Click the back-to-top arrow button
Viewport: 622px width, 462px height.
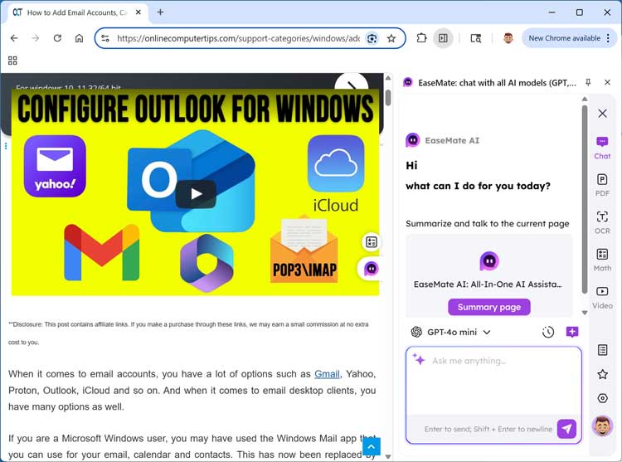[372, 446]
